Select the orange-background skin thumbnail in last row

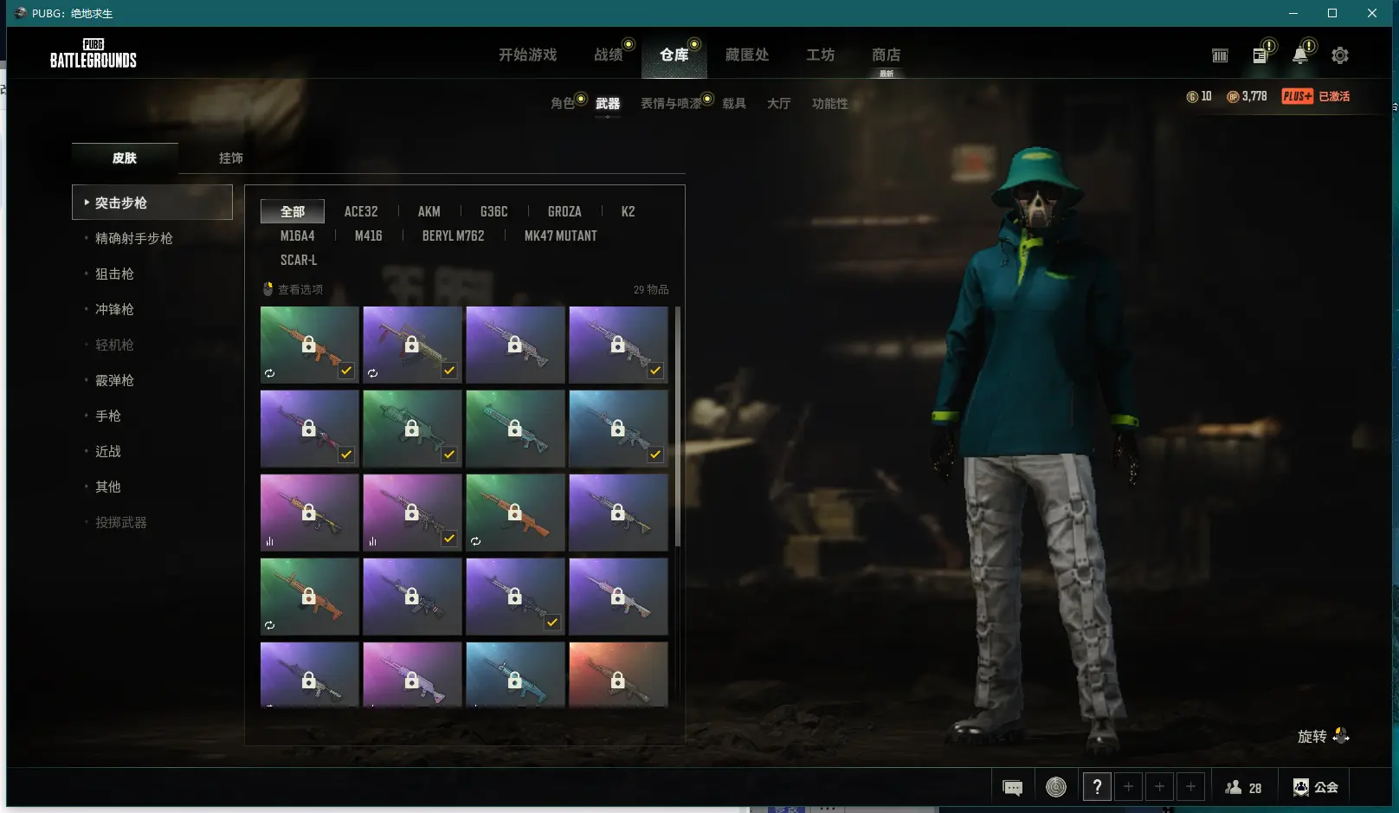click(x=618, y=674)
